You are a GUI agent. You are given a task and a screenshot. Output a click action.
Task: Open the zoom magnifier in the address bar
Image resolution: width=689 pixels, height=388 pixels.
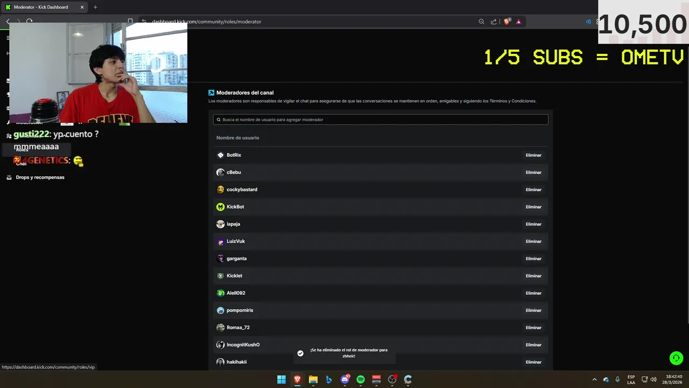[x=481, y=22]
